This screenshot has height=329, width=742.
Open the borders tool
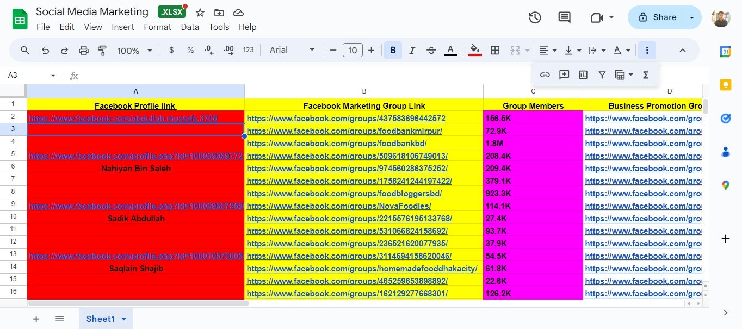495,50
